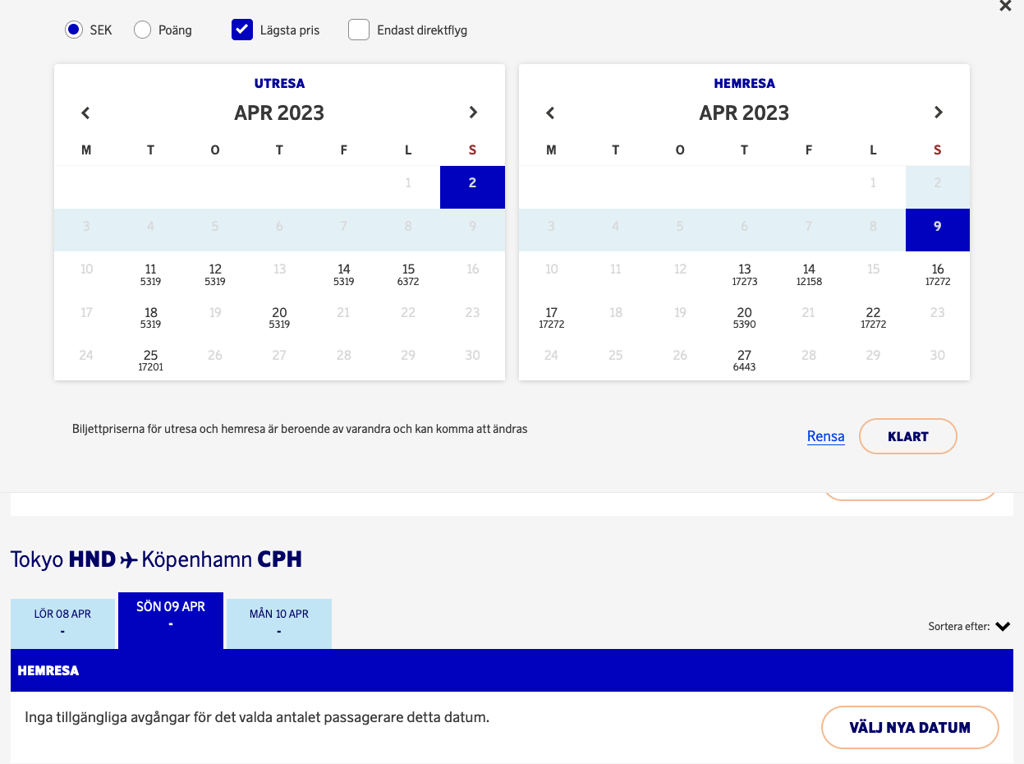Go to next month in Utresa calendar
Screen dimensions: 1024x764
pyautogui.click(x=473, y=113)
